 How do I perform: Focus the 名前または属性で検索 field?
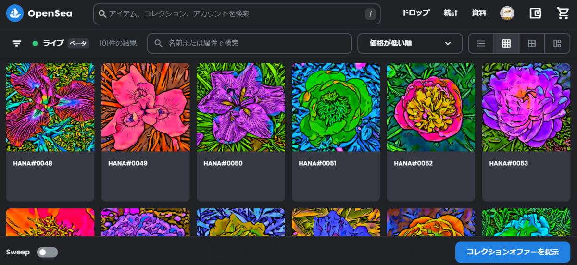pos(250,43)
